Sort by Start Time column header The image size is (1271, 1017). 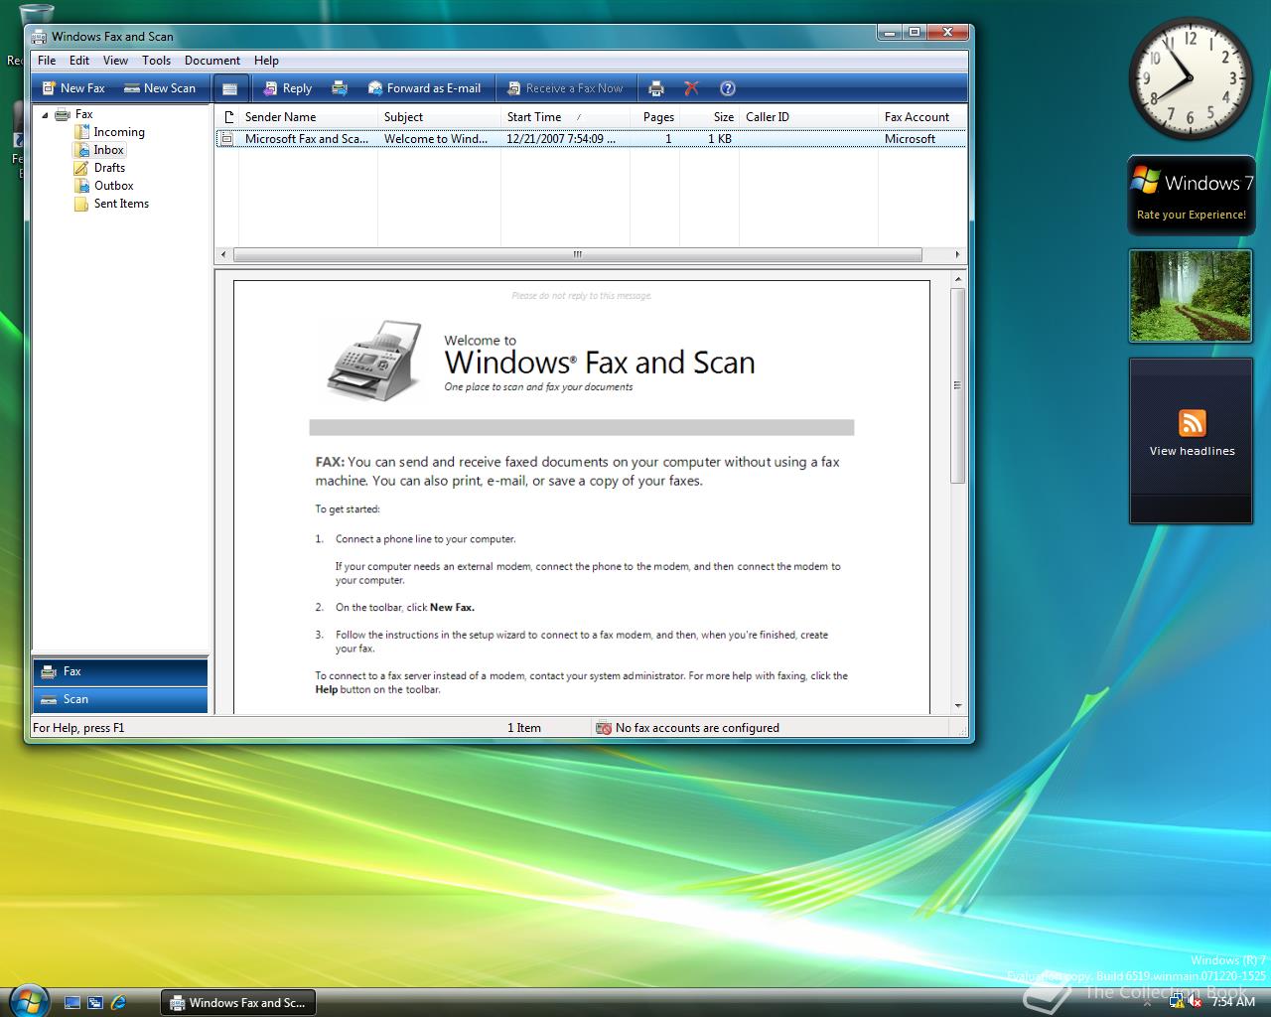tap(565, 117)
